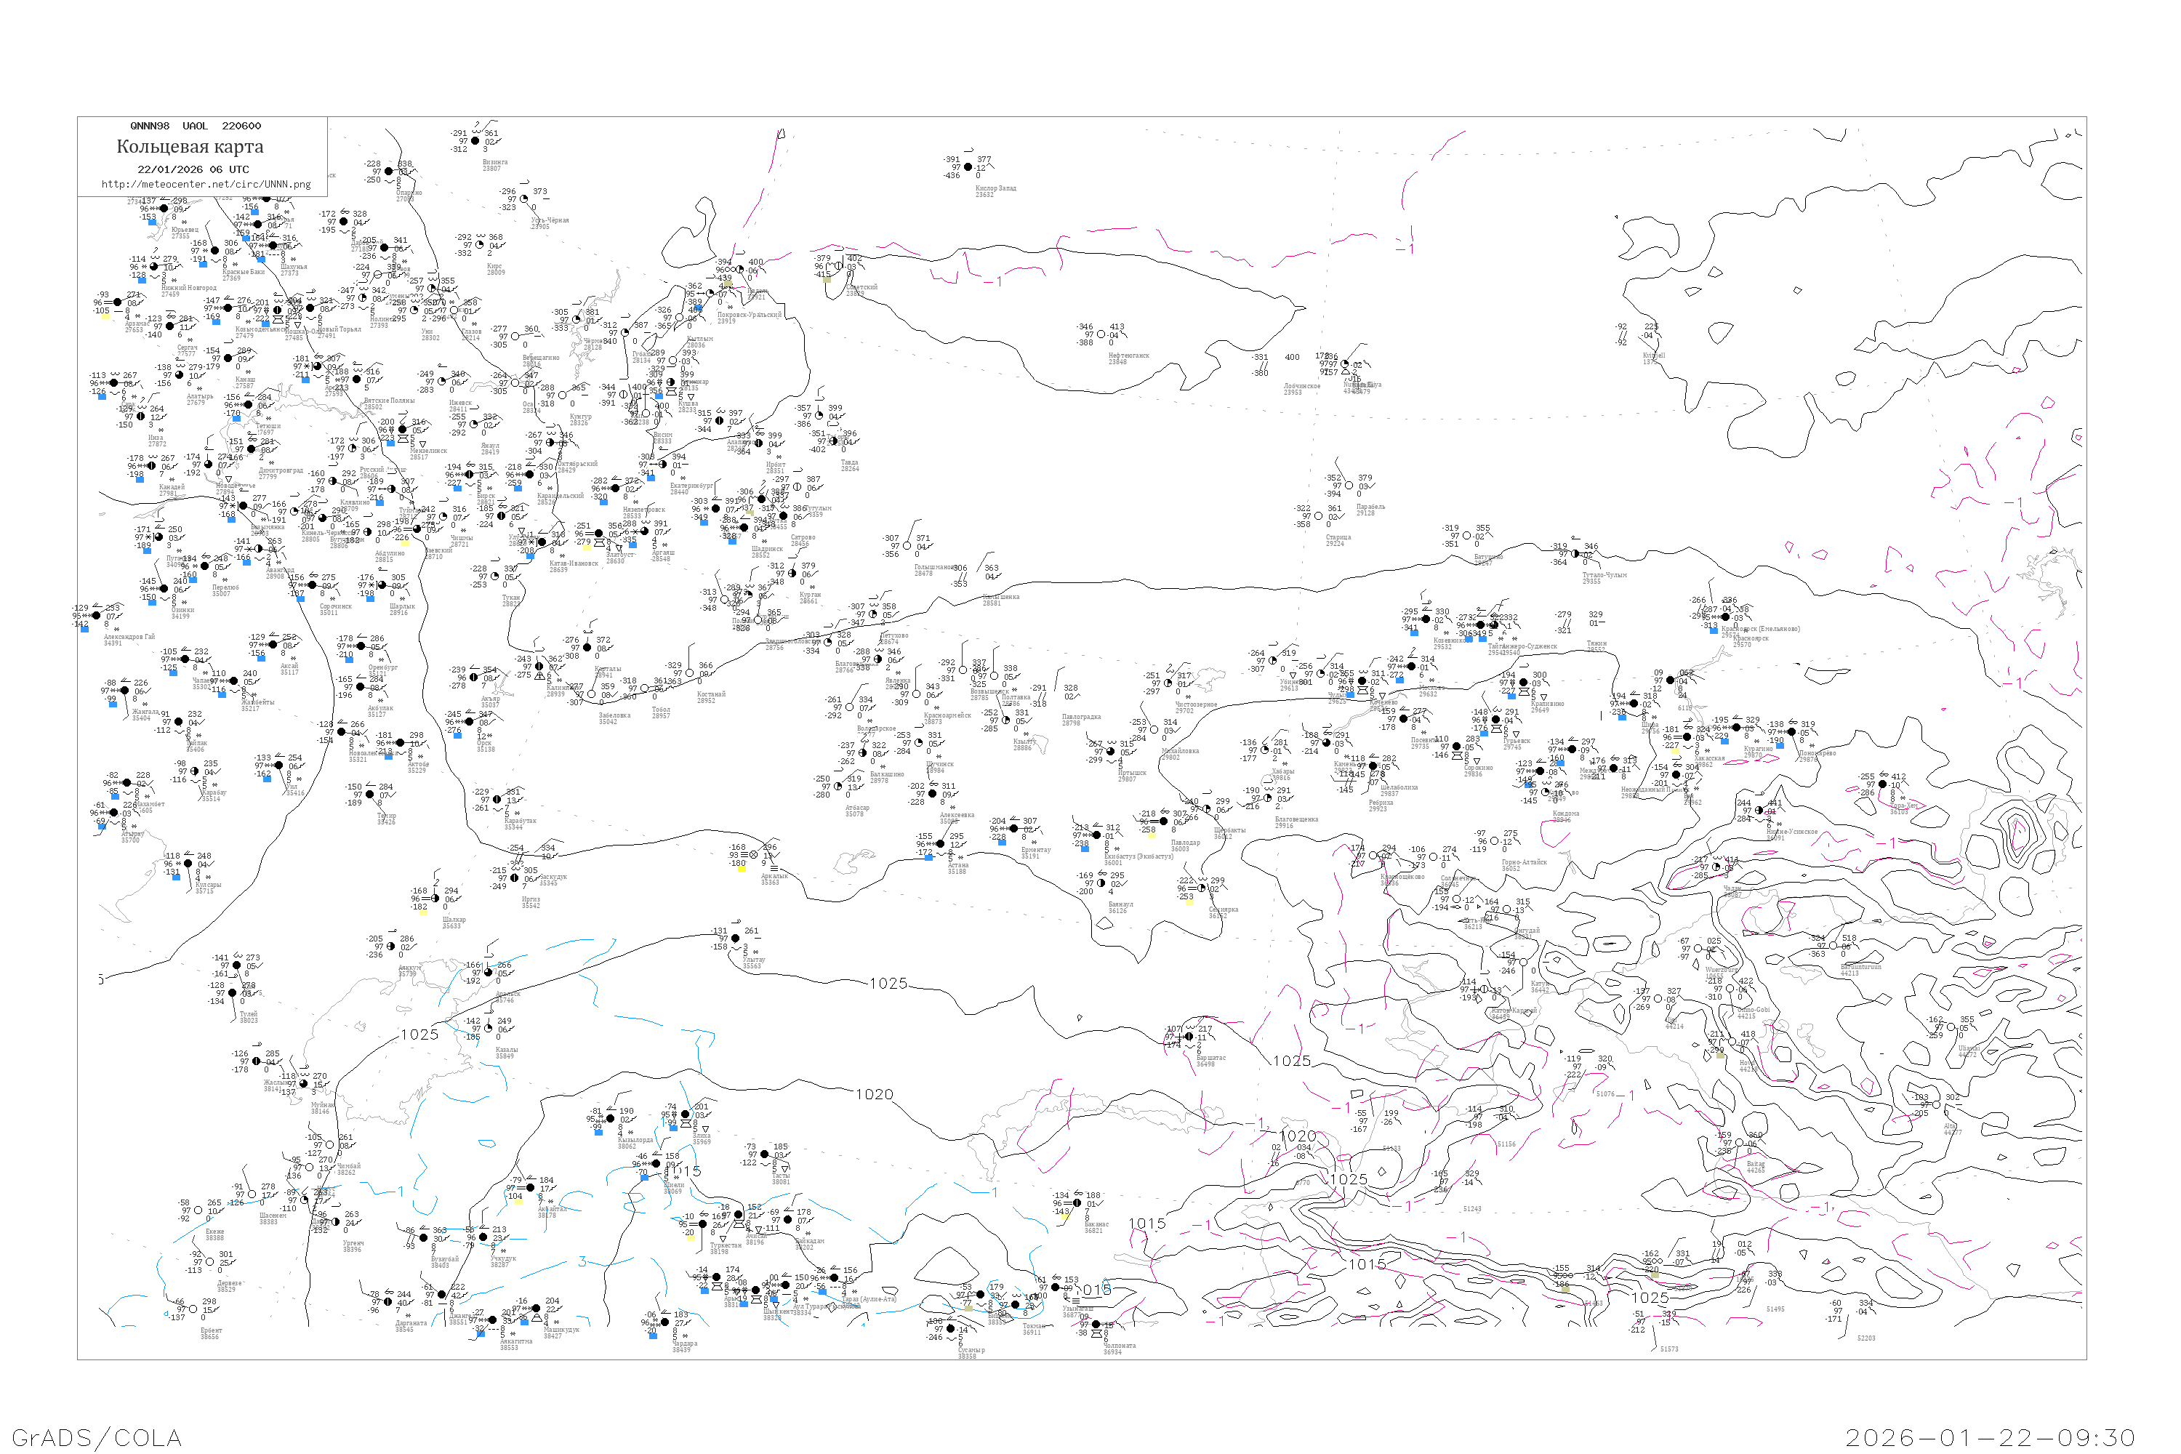Click the Улытау station circle symbol
This screenshot has width=2181, height=1454.
click(736, 939)
